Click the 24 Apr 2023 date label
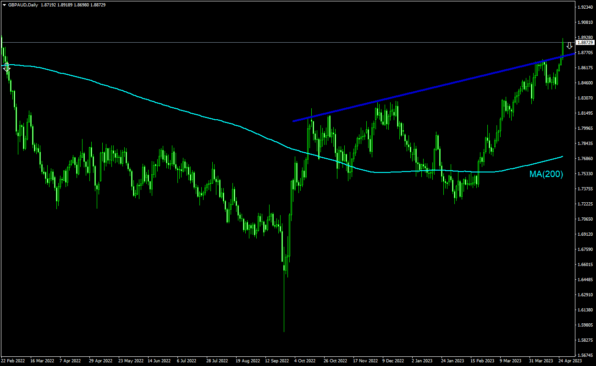Viewport: 596px width, 366px height. click(570, 361)
